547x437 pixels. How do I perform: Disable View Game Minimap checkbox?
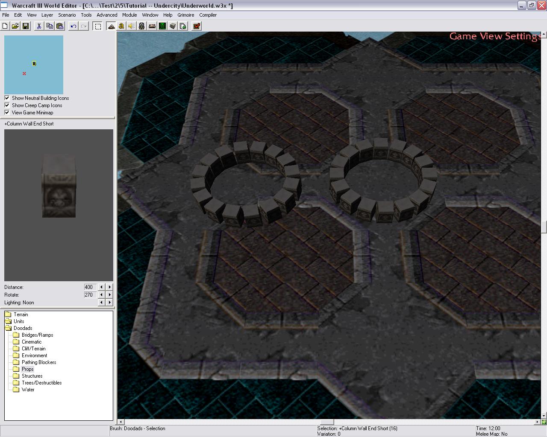click(7, 112)
